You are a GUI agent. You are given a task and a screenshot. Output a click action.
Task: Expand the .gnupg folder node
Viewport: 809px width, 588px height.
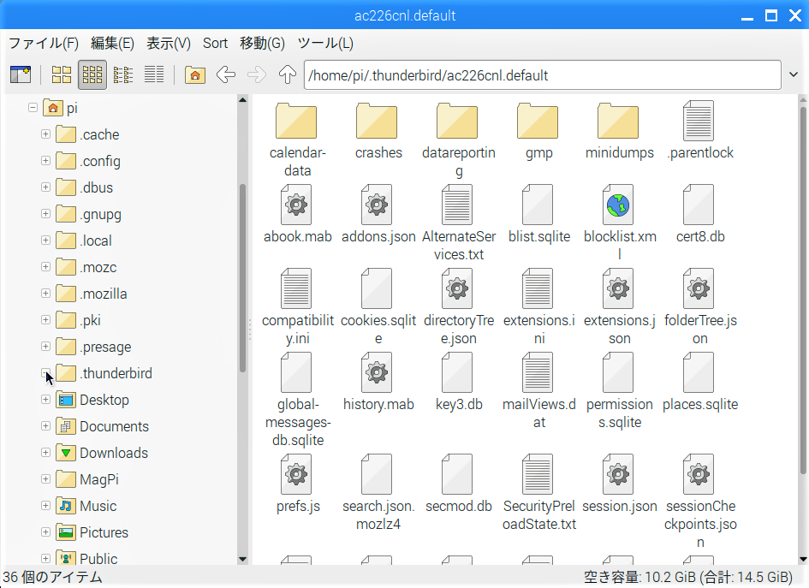45,214
